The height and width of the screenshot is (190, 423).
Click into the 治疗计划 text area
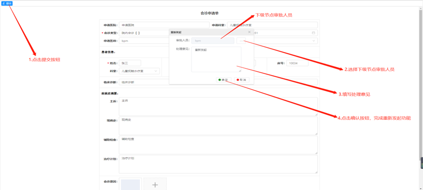(x=218, y=164)
